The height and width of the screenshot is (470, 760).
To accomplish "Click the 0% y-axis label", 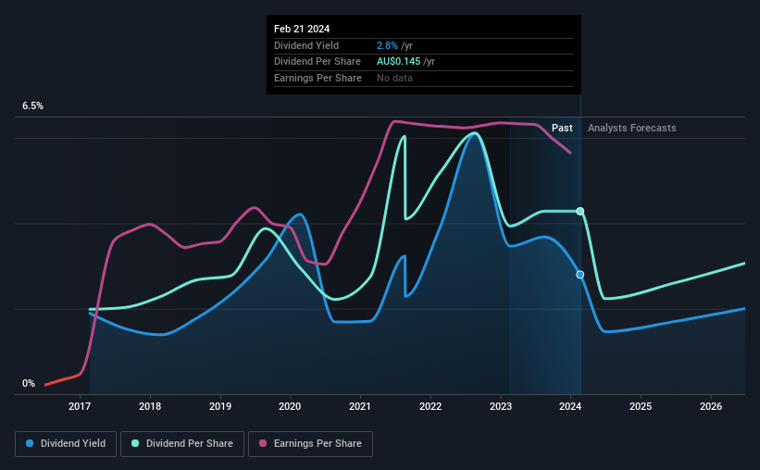I will point(29,383).
